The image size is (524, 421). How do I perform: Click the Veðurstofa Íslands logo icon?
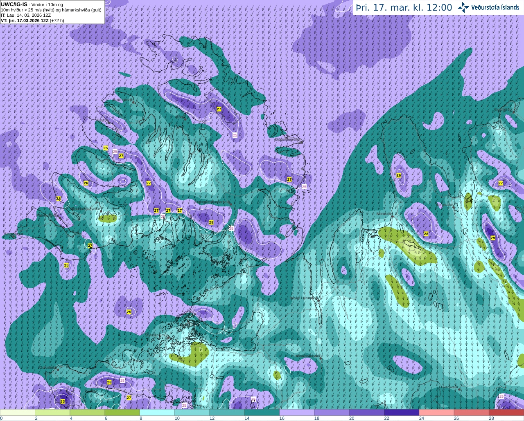[x=463, y=7]
